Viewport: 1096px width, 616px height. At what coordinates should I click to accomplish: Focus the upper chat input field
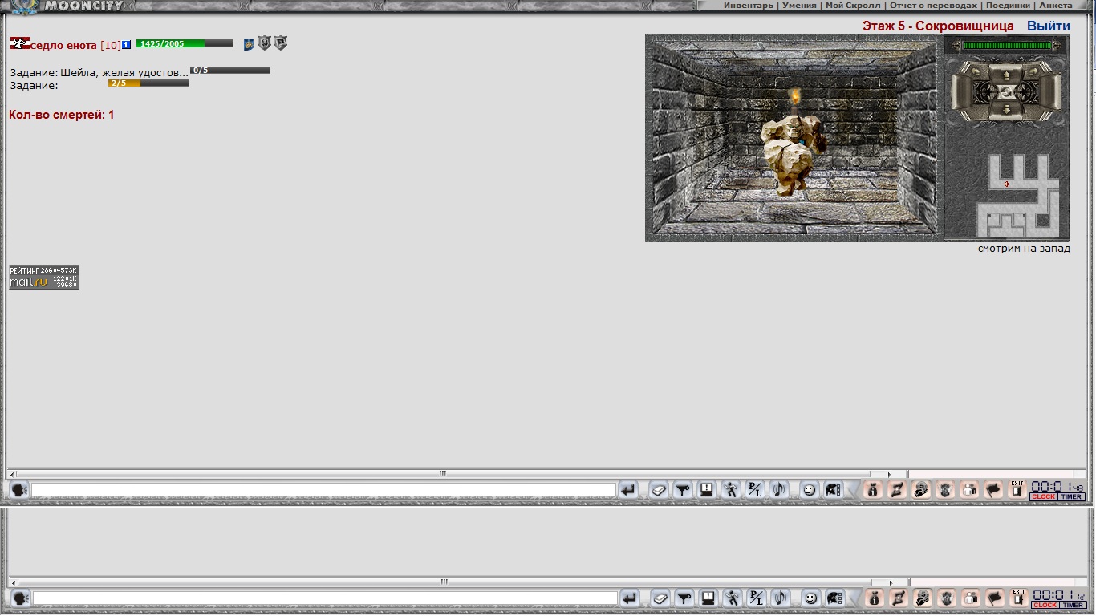click(x=323, y=489)
